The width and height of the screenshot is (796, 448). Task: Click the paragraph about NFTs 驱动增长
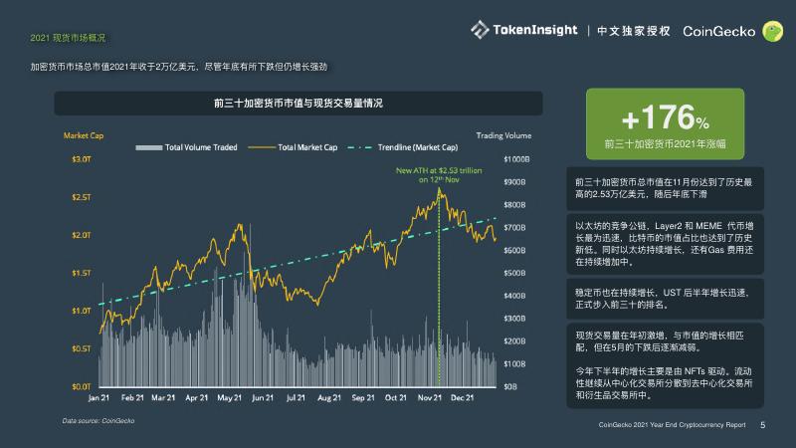tap(664, 383)
